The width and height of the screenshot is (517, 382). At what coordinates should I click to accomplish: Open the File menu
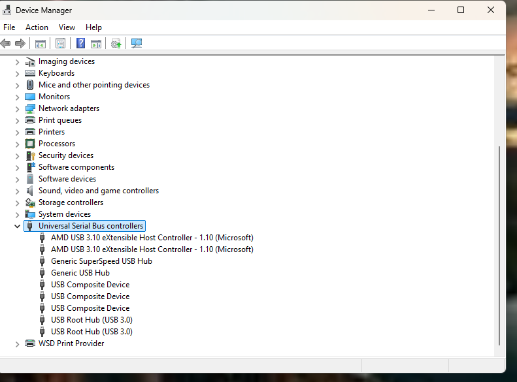9,27
